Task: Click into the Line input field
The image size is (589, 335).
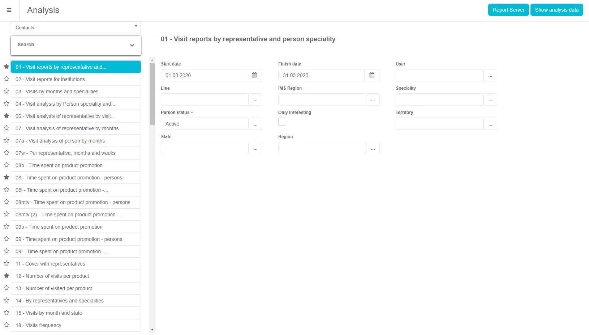Action: [205, 99]
